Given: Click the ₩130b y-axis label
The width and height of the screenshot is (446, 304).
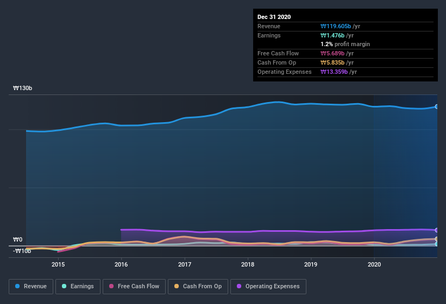Looking at the screenshot, I should pyautogui.click(x=22, y=88).
